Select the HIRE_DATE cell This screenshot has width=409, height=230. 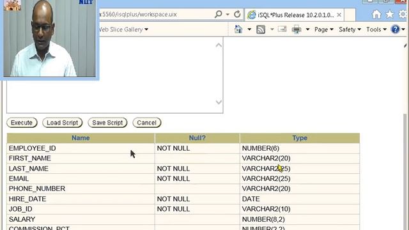point(81,199)
